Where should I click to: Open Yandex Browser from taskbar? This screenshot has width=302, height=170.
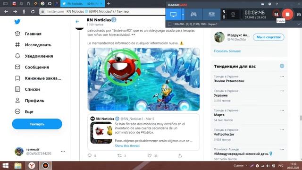(32, 166)
